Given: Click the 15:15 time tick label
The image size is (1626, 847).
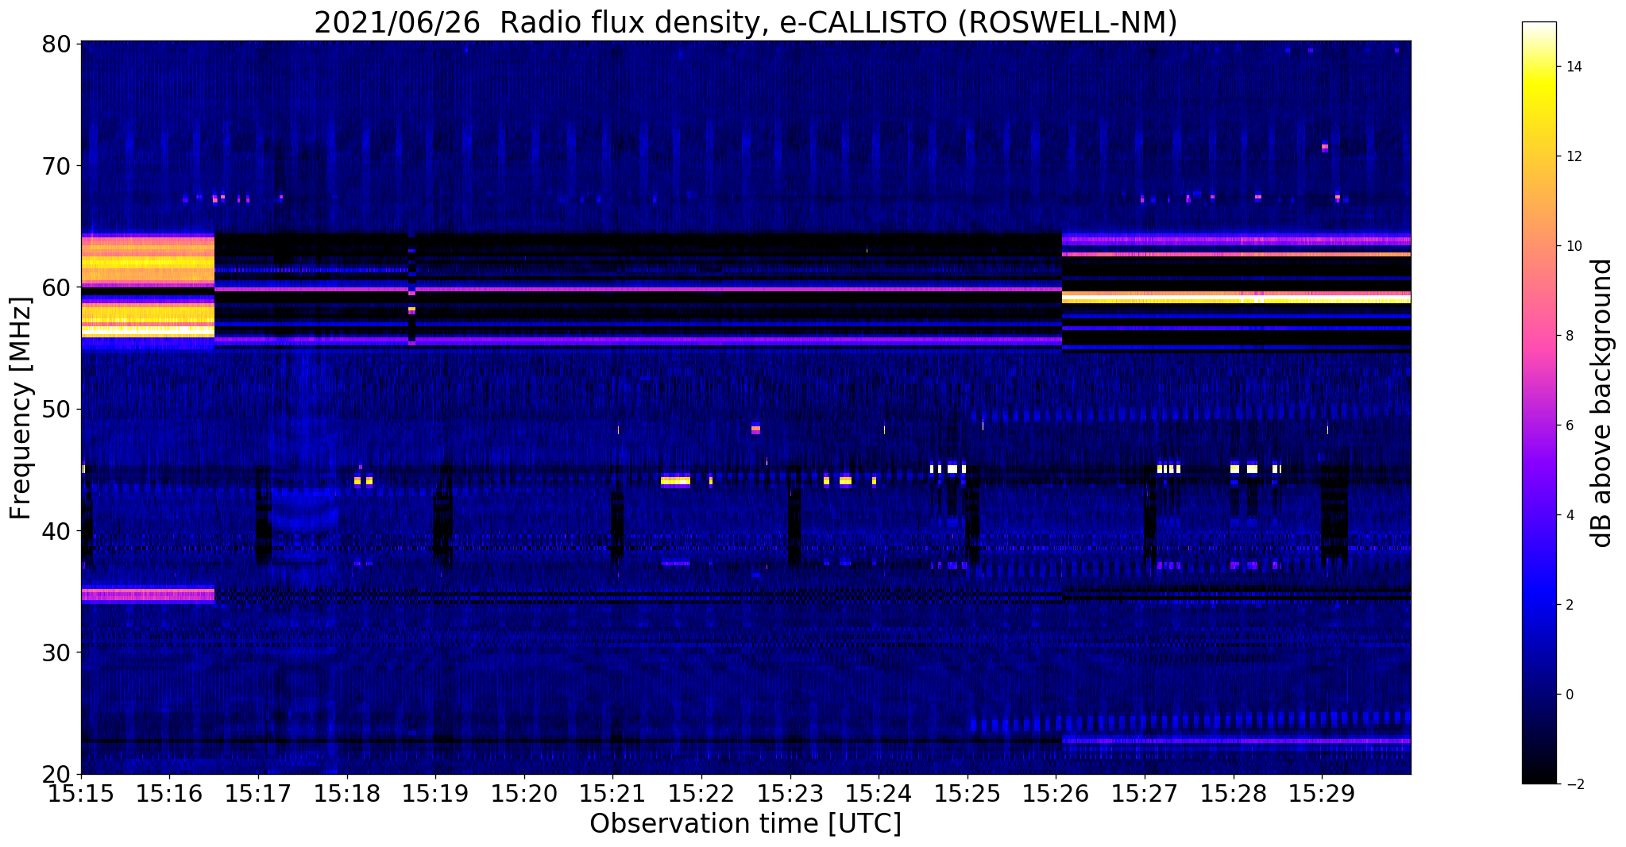Looking at the screenshot, I should 81,793.
